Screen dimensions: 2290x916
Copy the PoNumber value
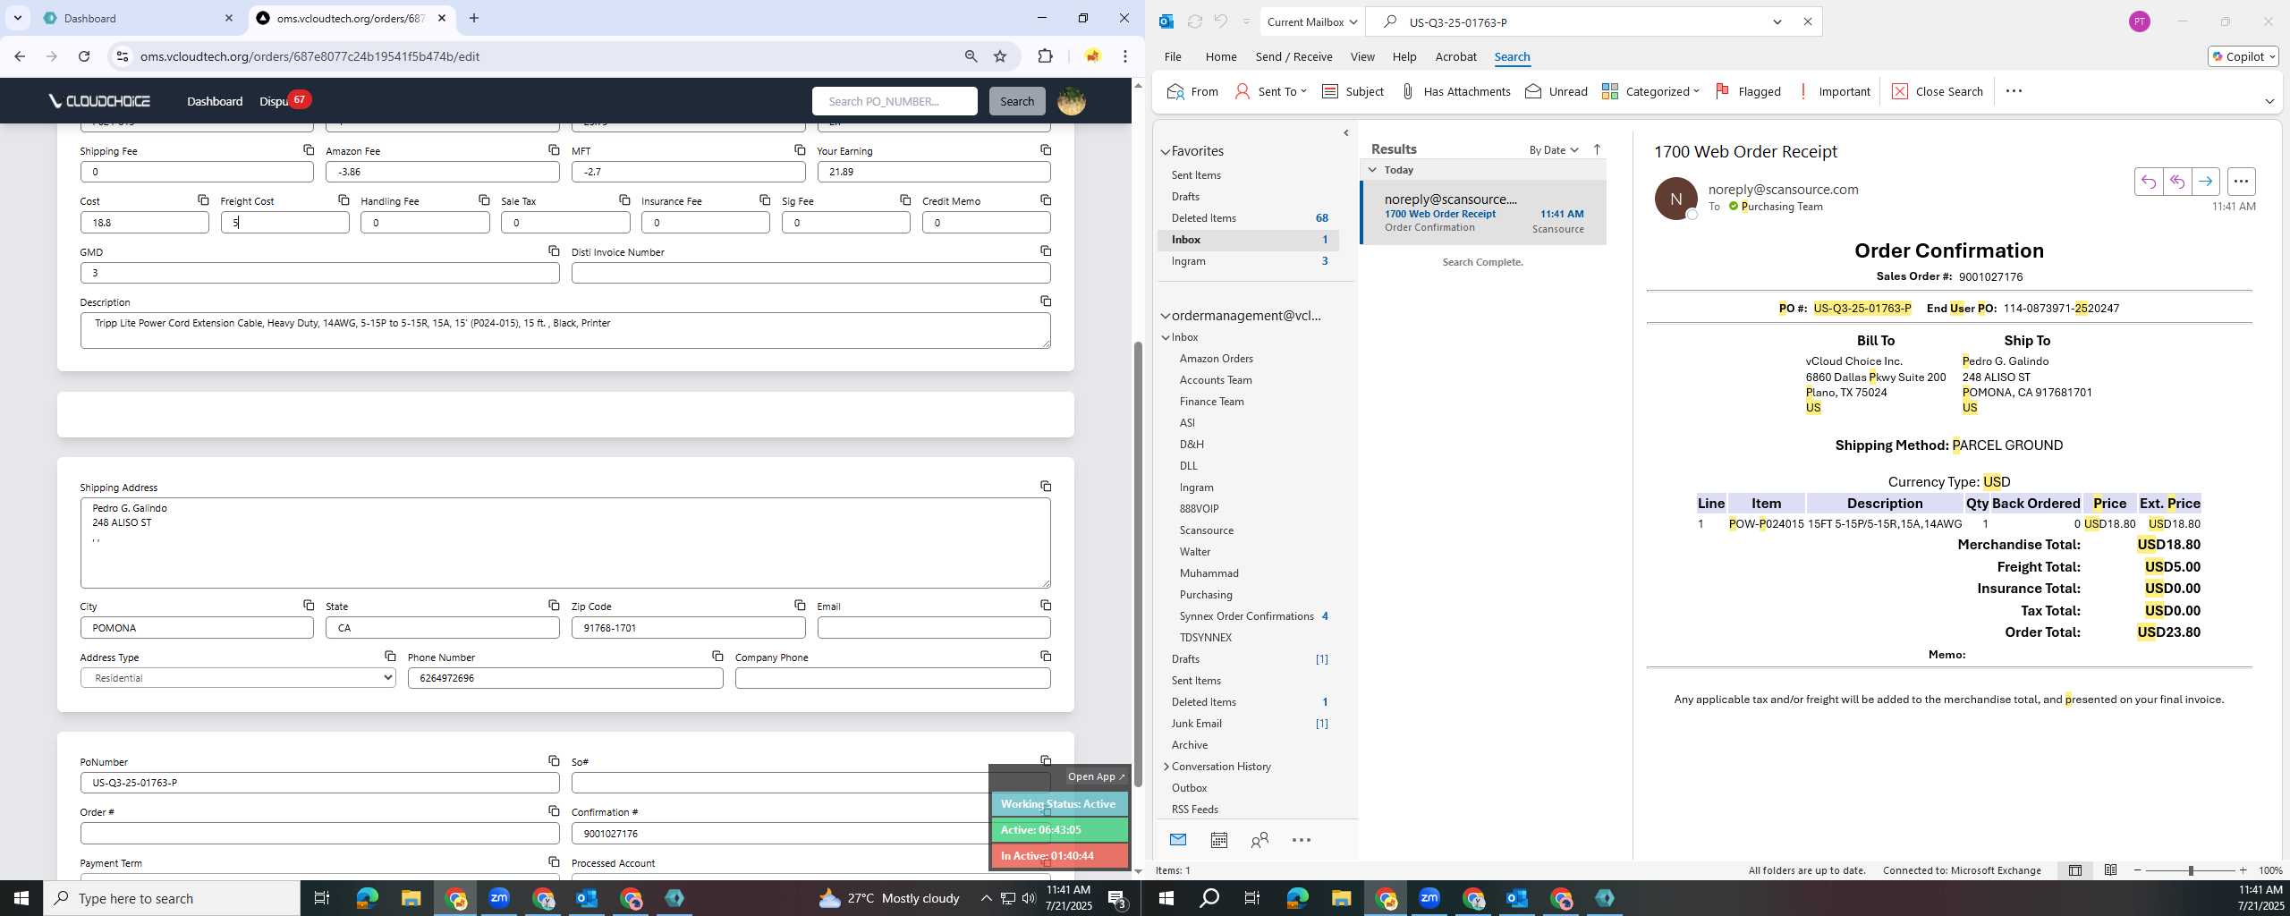pyautogui.click(x=554, y=761)
